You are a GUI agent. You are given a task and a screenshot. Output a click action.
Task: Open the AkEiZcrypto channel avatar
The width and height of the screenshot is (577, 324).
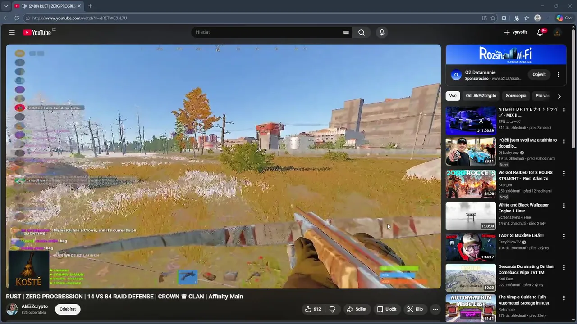click(x=12, y=309)
